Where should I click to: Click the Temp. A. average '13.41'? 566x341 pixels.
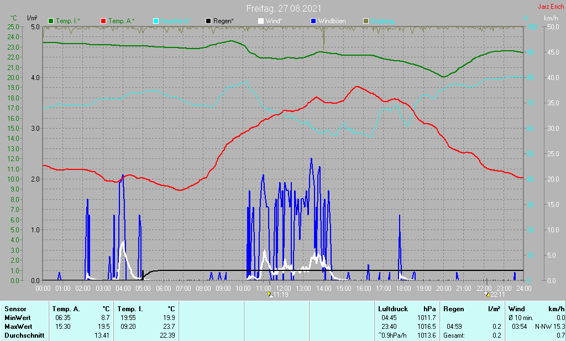click(102, 335)
